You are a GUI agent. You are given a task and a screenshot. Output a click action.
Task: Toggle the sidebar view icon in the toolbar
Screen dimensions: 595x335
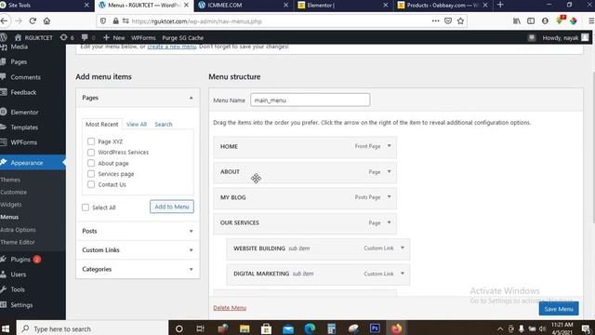531,21
